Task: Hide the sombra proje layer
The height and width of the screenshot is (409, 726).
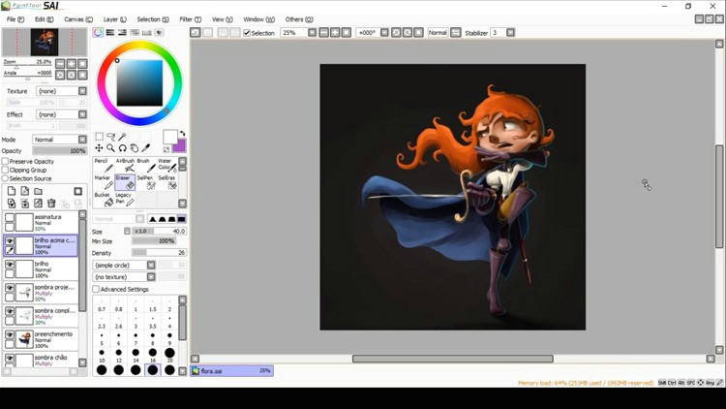Action: [10, 288]
